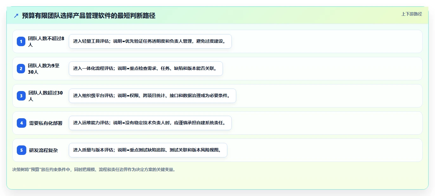435x196 pixels.
Task: Click the arrow icon beside the panel title
Action: 16,15
